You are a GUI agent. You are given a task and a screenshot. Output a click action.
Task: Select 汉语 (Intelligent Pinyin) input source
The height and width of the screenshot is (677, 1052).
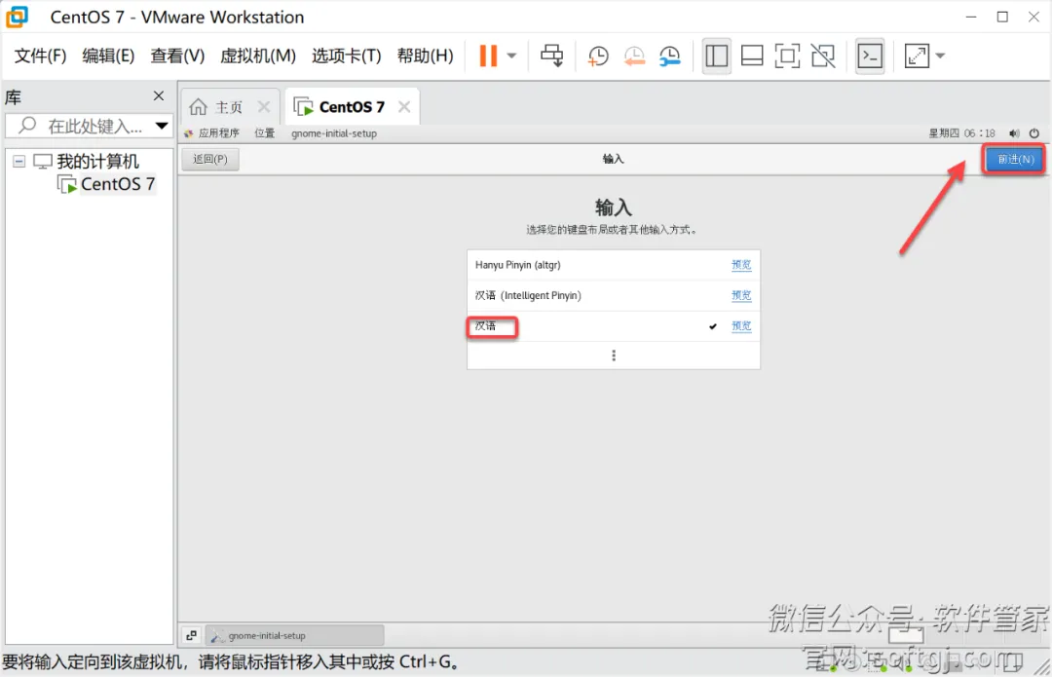tap(614, 295)
